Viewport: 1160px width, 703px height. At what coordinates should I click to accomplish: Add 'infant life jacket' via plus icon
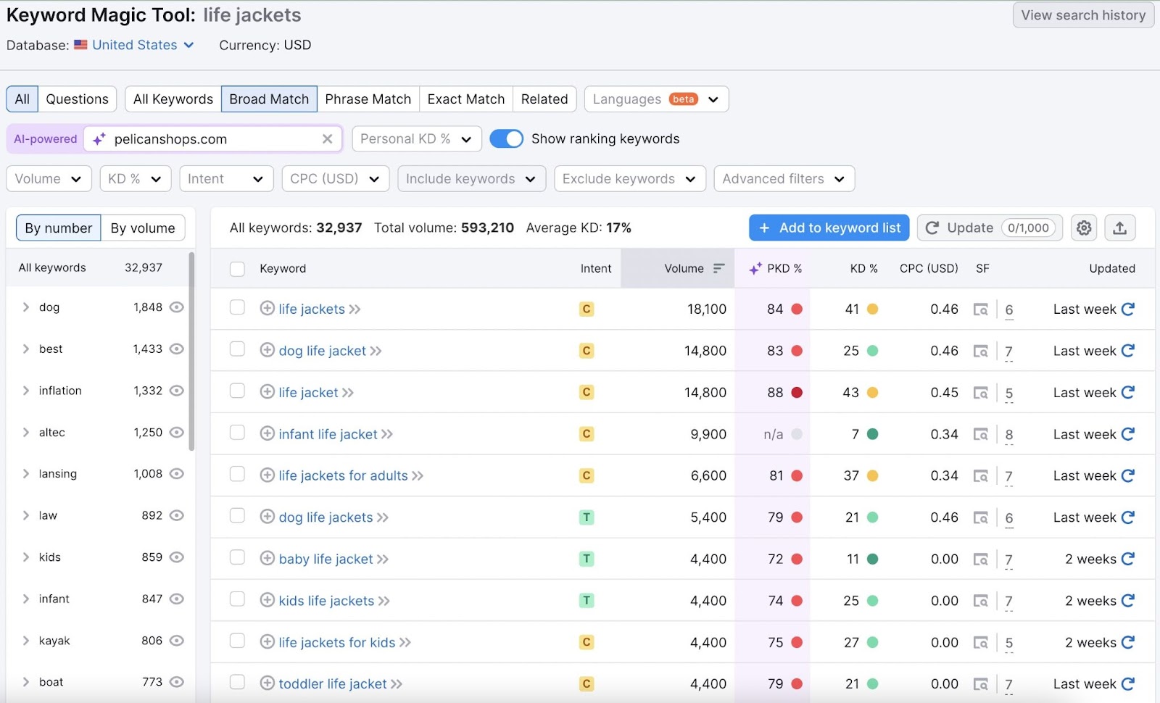[x=267, y=433]
